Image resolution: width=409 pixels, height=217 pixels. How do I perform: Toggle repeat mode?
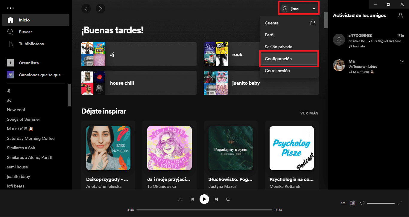[228, 199]
